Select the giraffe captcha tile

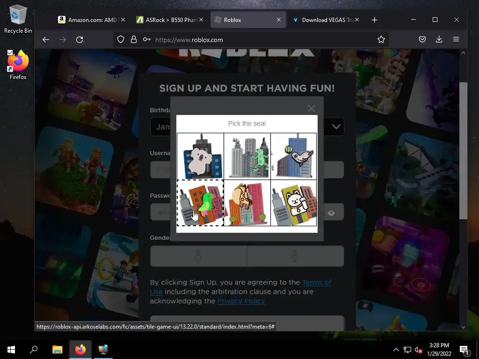(247, 203)
